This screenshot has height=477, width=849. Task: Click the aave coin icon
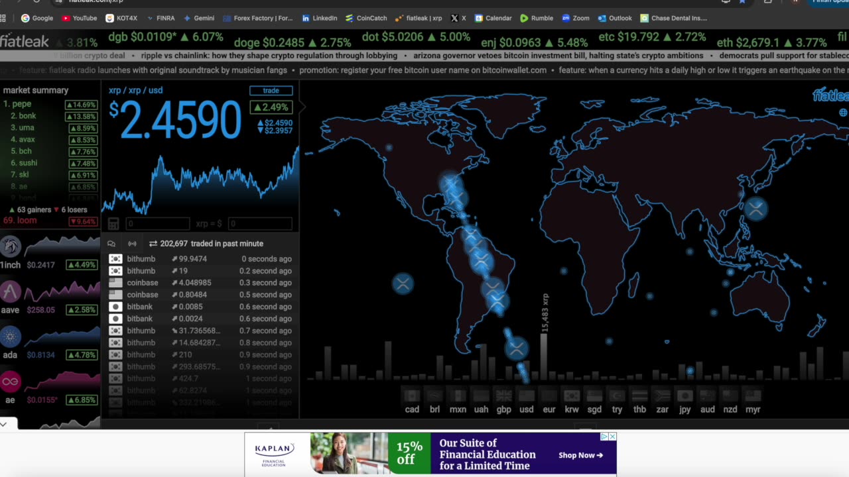click(x=11, y=291)
